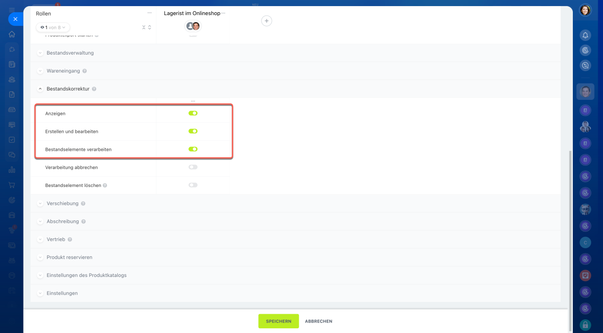The image size is (603, 333).
Task: Toggle Bestandselemente verarbeiten permission switch
Action: (x=193, y=149)
